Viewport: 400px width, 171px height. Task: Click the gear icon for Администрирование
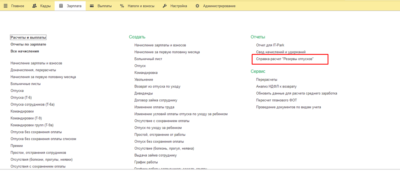198,6
